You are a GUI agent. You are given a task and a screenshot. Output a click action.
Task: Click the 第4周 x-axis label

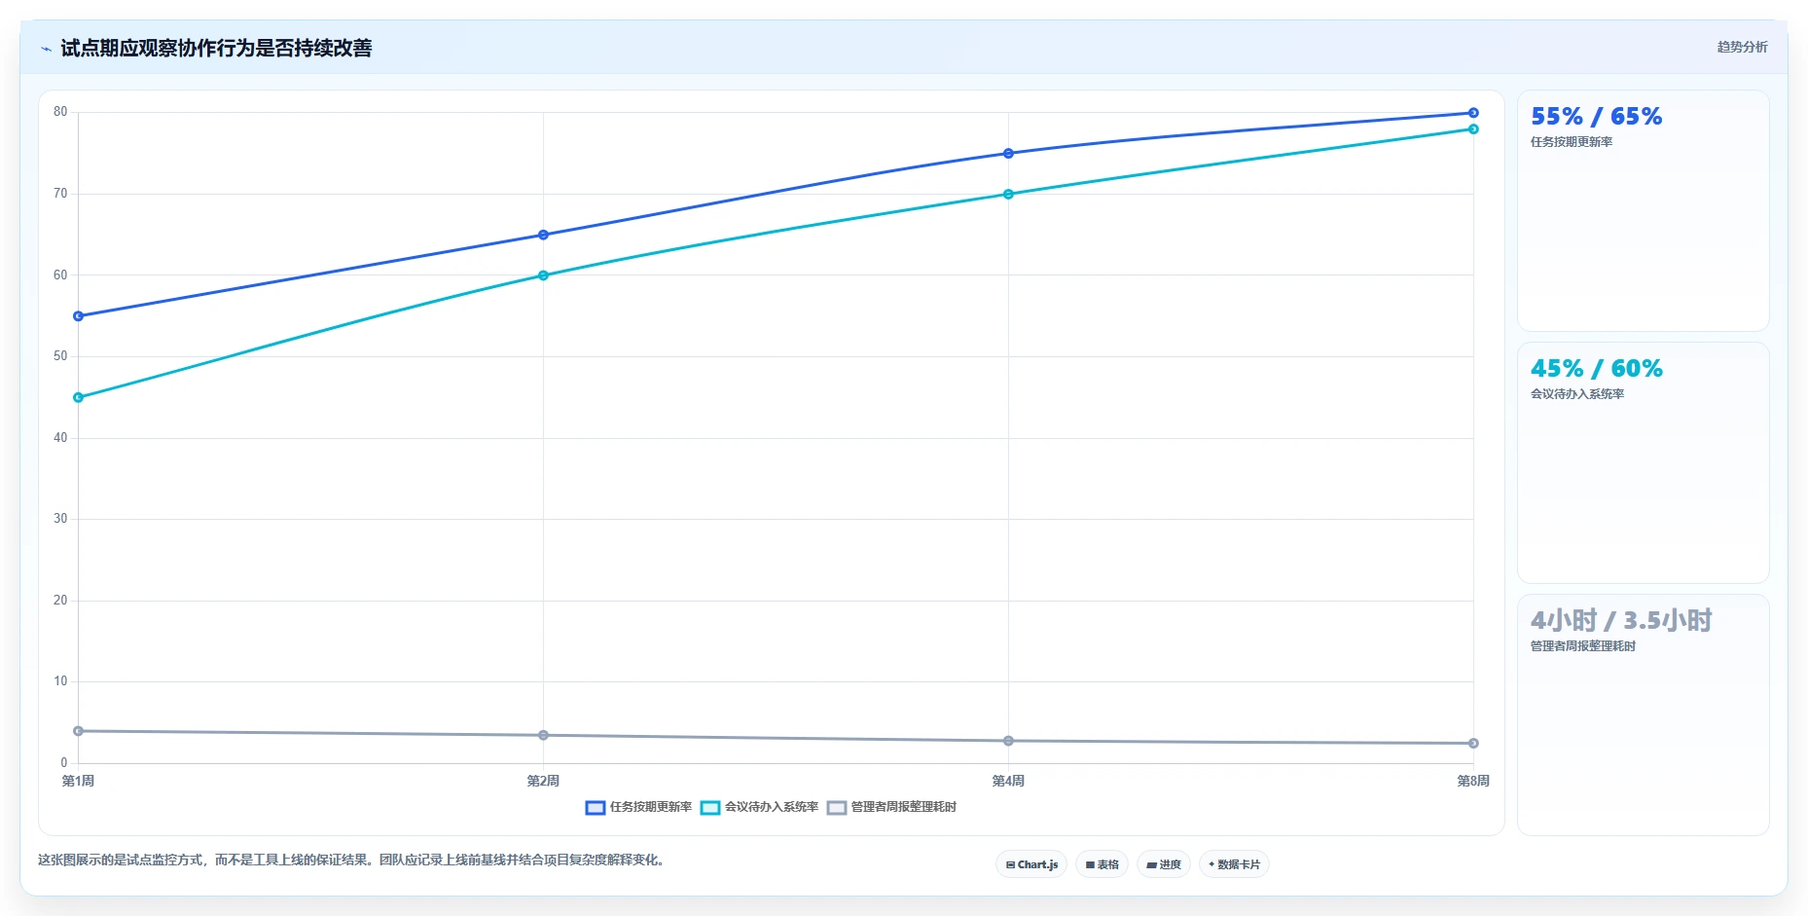click(1008, 781)
